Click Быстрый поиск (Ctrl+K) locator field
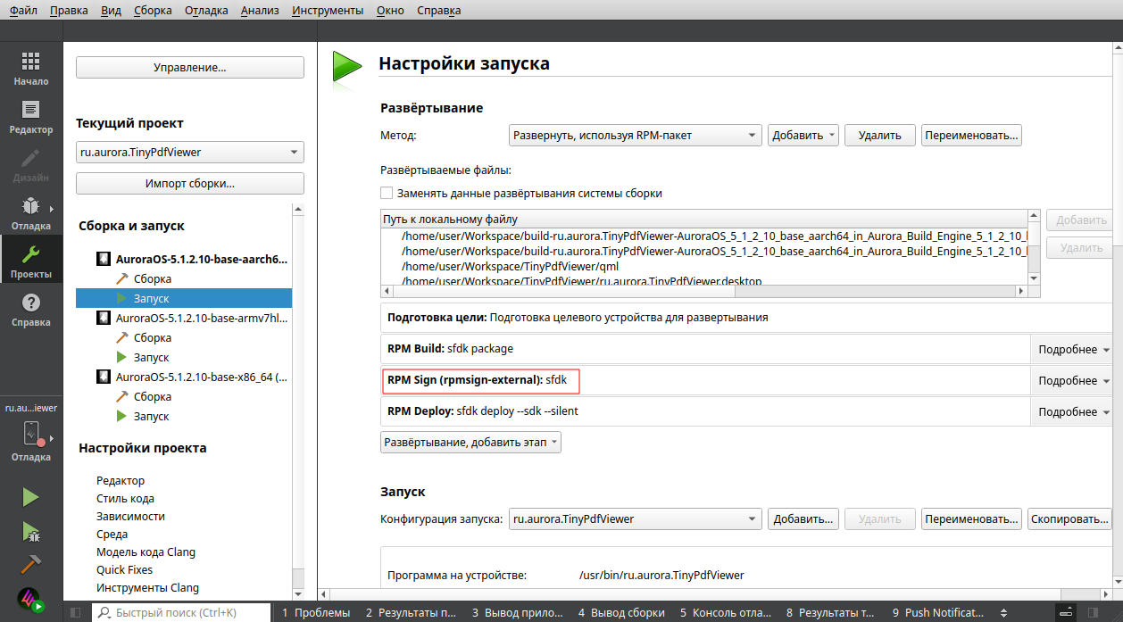The height and width of the screenshot is (622, 1123). [x=181, y=613]
